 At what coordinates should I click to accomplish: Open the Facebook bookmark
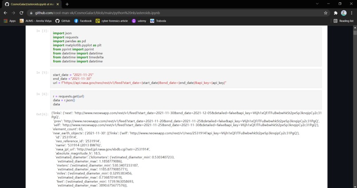(83, 21)
